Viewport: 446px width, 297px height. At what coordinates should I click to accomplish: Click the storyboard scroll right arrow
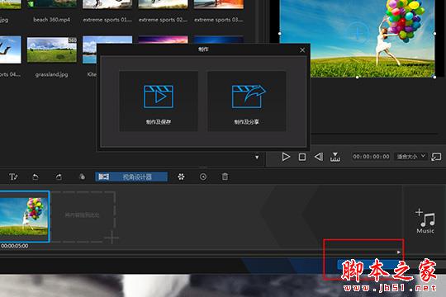[x=399, y=252]
